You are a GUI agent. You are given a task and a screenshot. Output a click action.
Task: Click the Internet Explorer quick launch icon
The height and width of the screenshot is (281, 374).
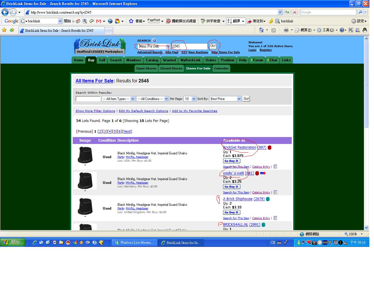click(x=35, y=243)
